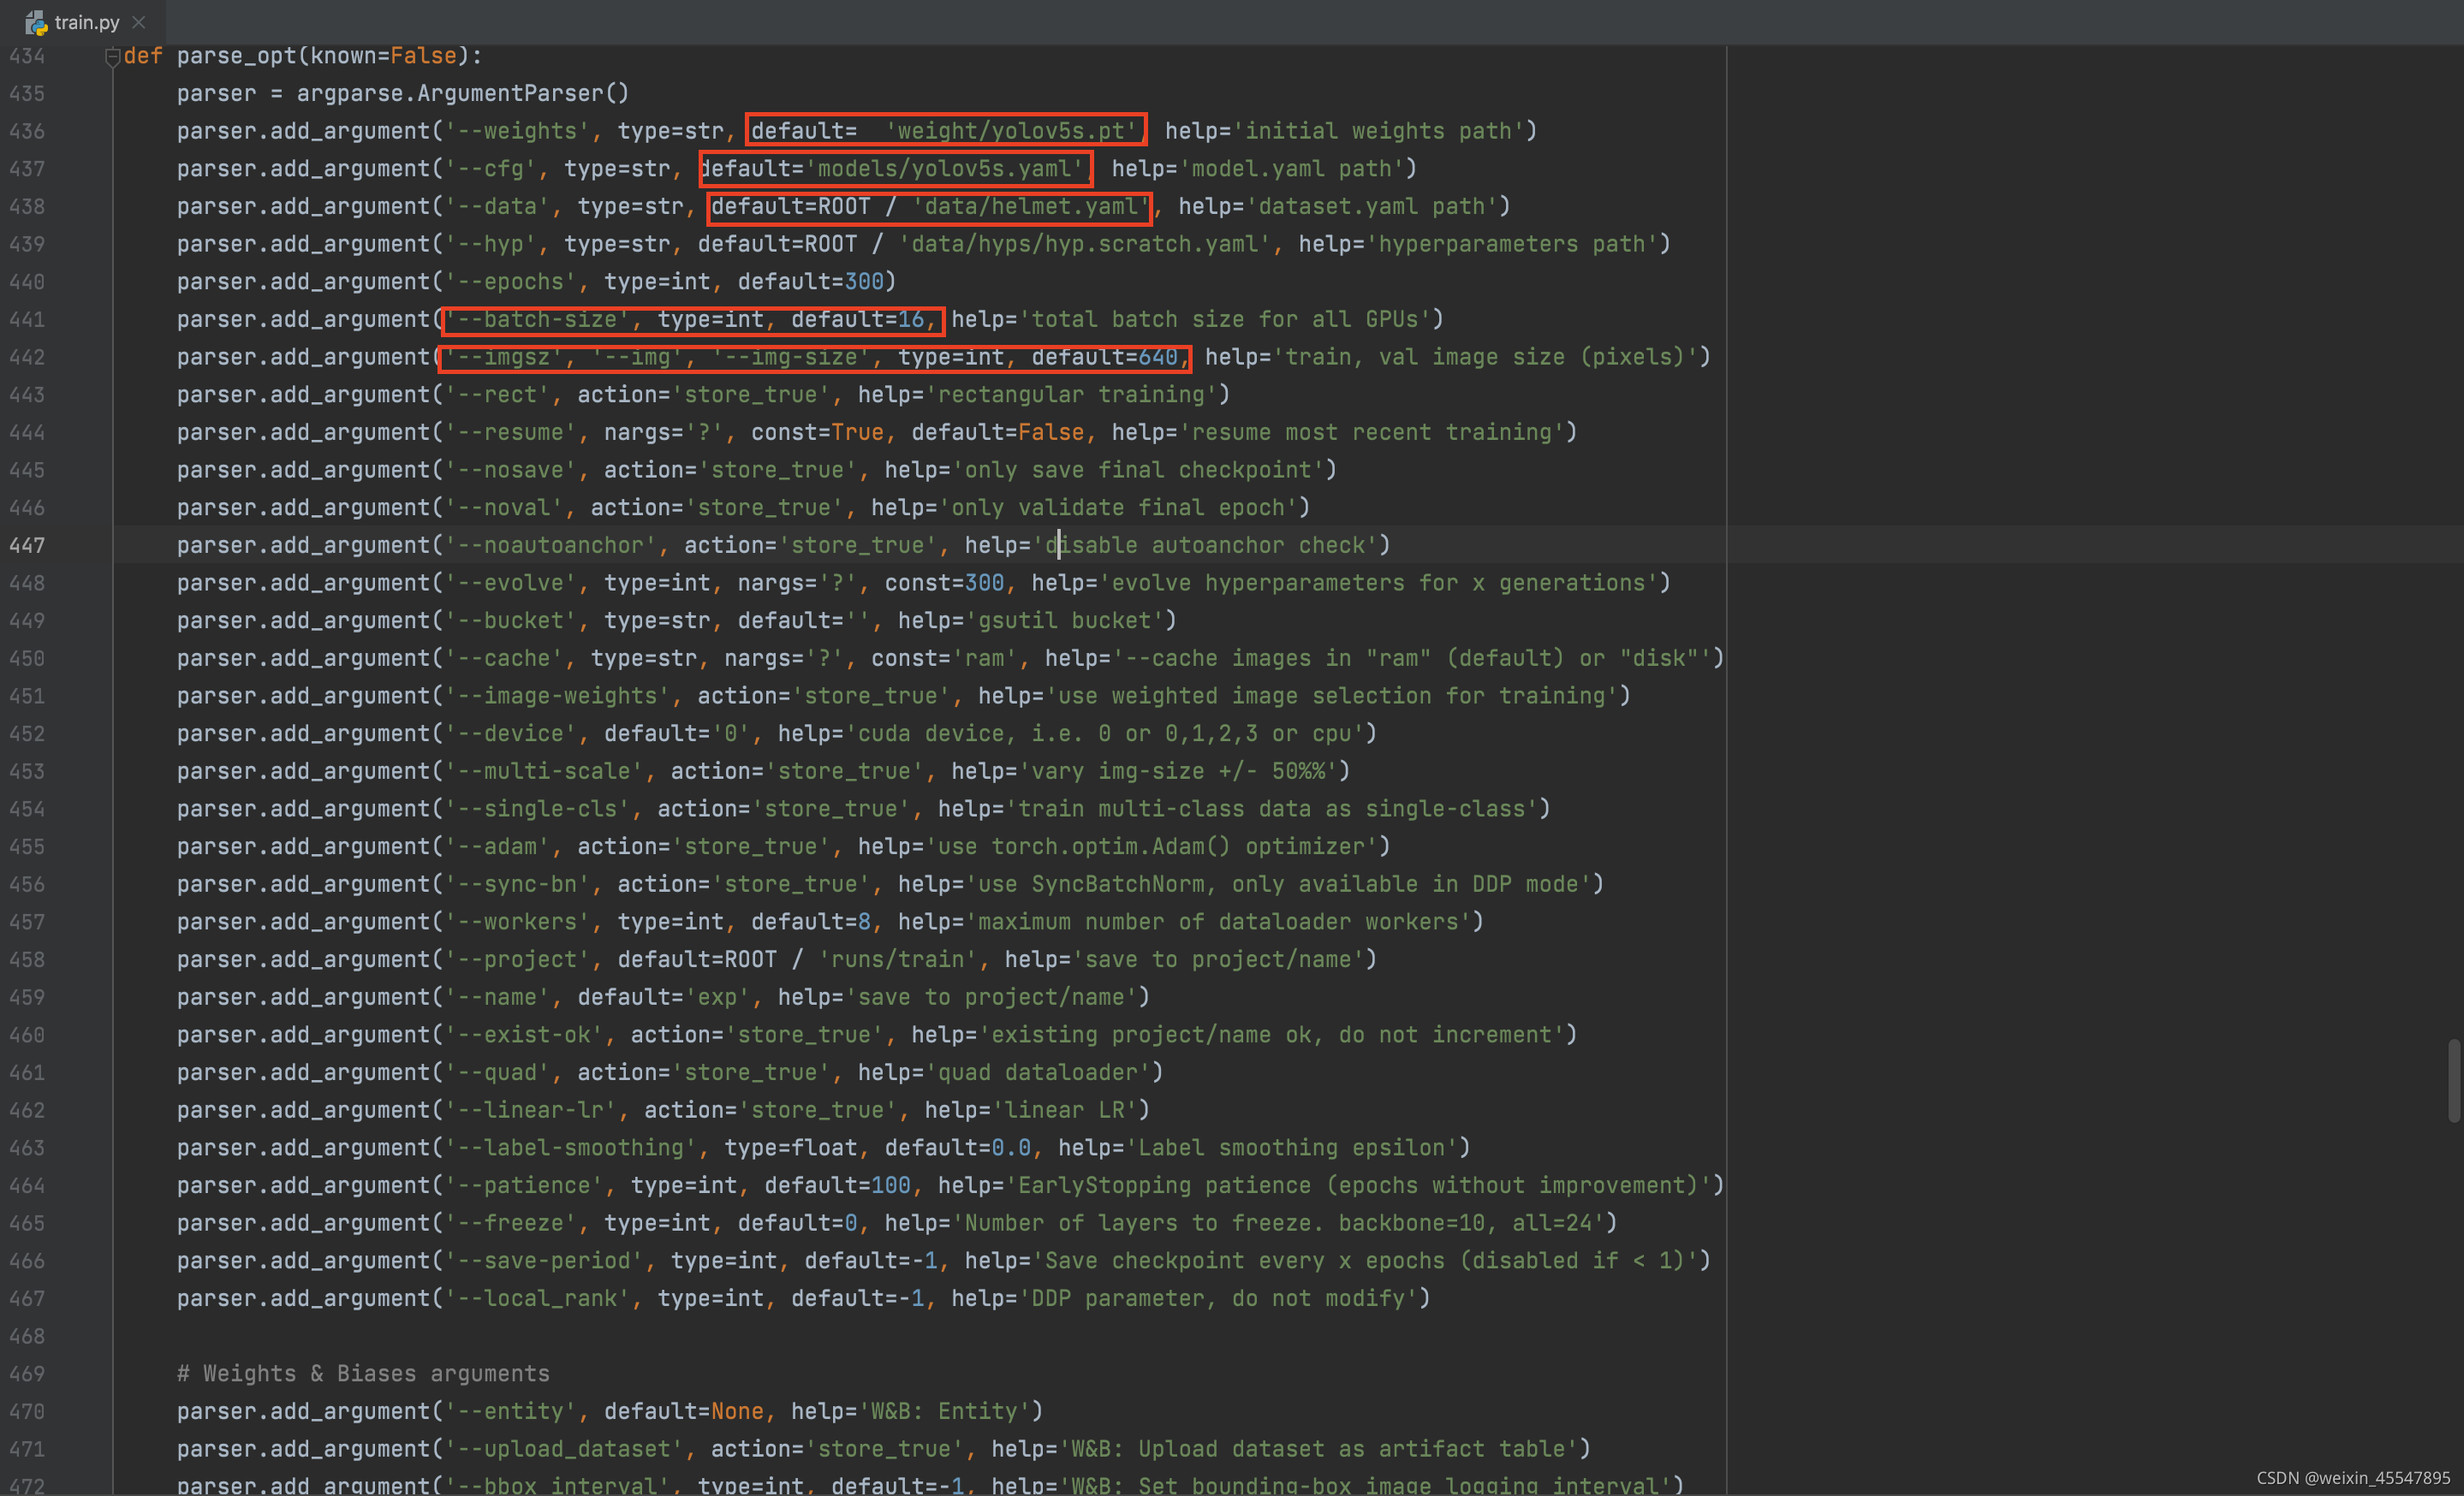2464x1496 pixels.
Task: Click the 'runs/train' project path string
Action: [897, 959]
